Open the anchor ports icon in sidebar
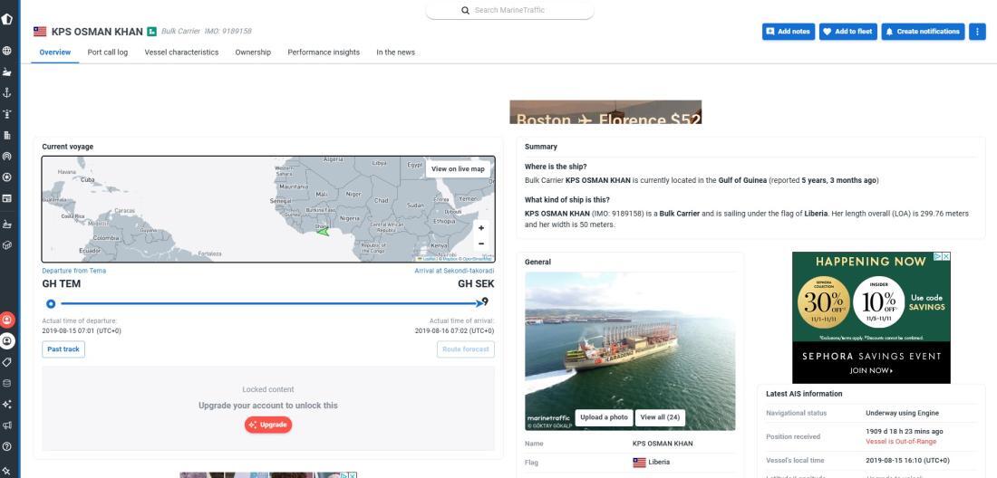 (x=8, y=91)
